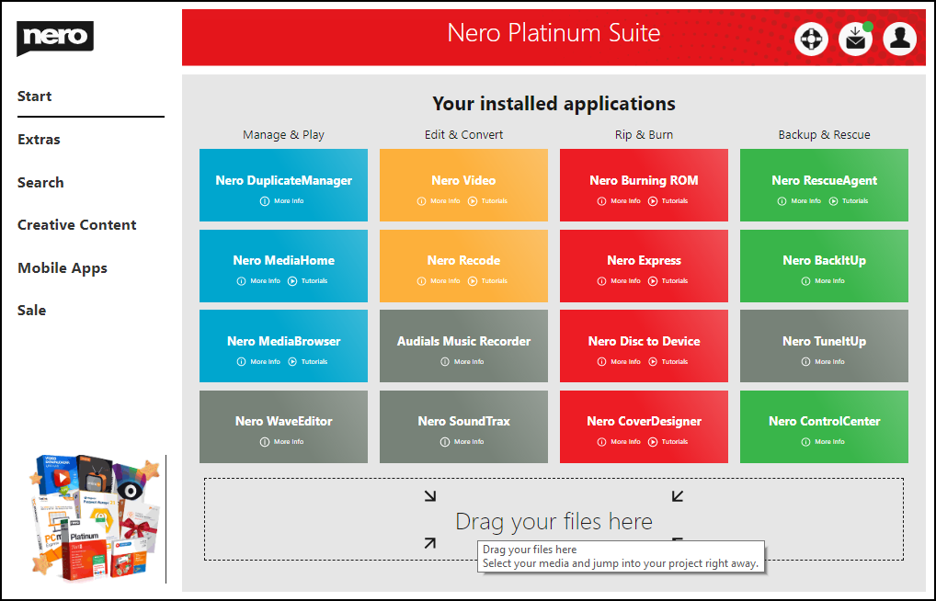Launch Nero Burning ROM tile
The image size is (936, 601).
(645, 185)
